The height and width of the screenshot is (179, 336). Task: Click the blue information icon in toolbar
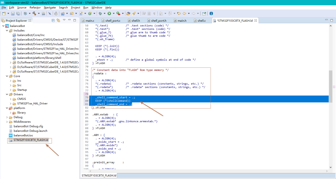(x=211, y=14)
